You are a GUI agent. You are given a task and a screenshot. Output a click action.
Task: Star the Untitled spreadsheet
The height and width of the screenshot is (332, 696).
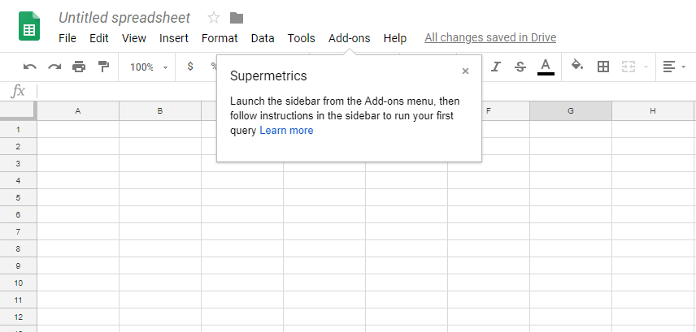click(214, 18)
